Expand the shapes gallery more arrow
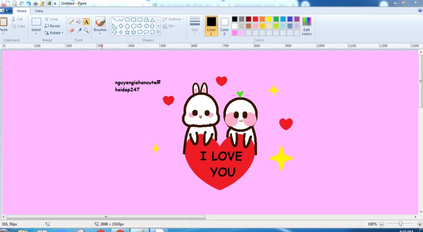This screenshot has width=423, height=232. point(158,32)
